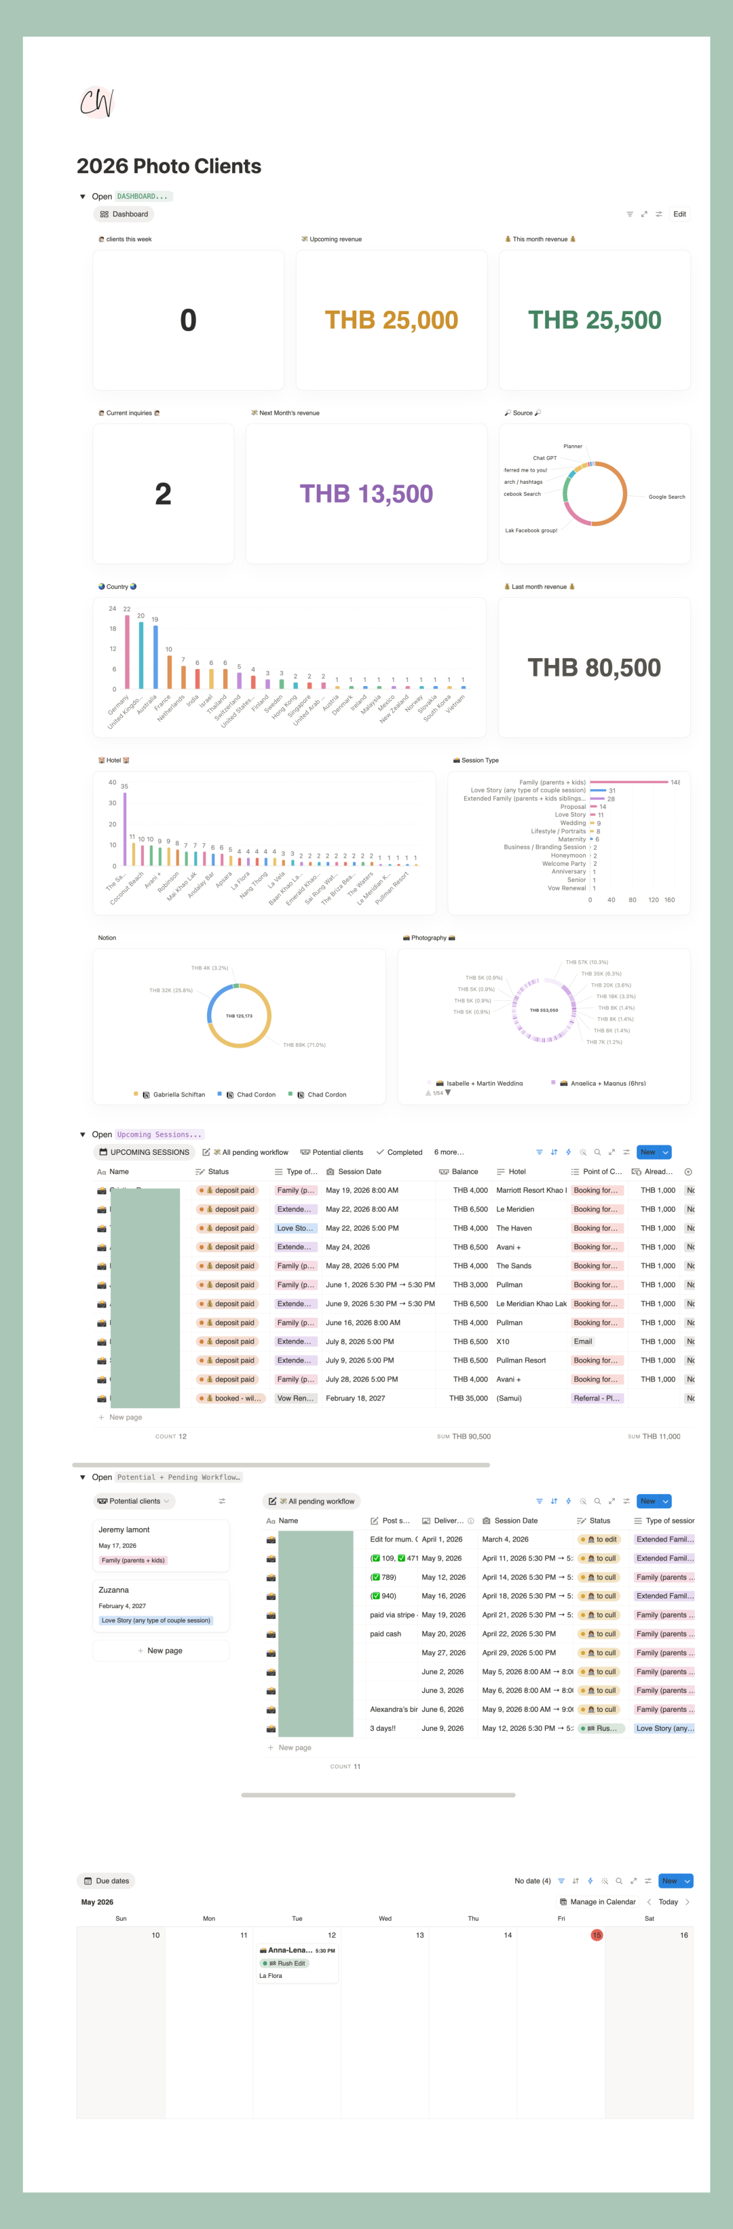Click search icon in pending workflow toolbar
This screenshot has height=2229, width=733.
point(597,1502)
